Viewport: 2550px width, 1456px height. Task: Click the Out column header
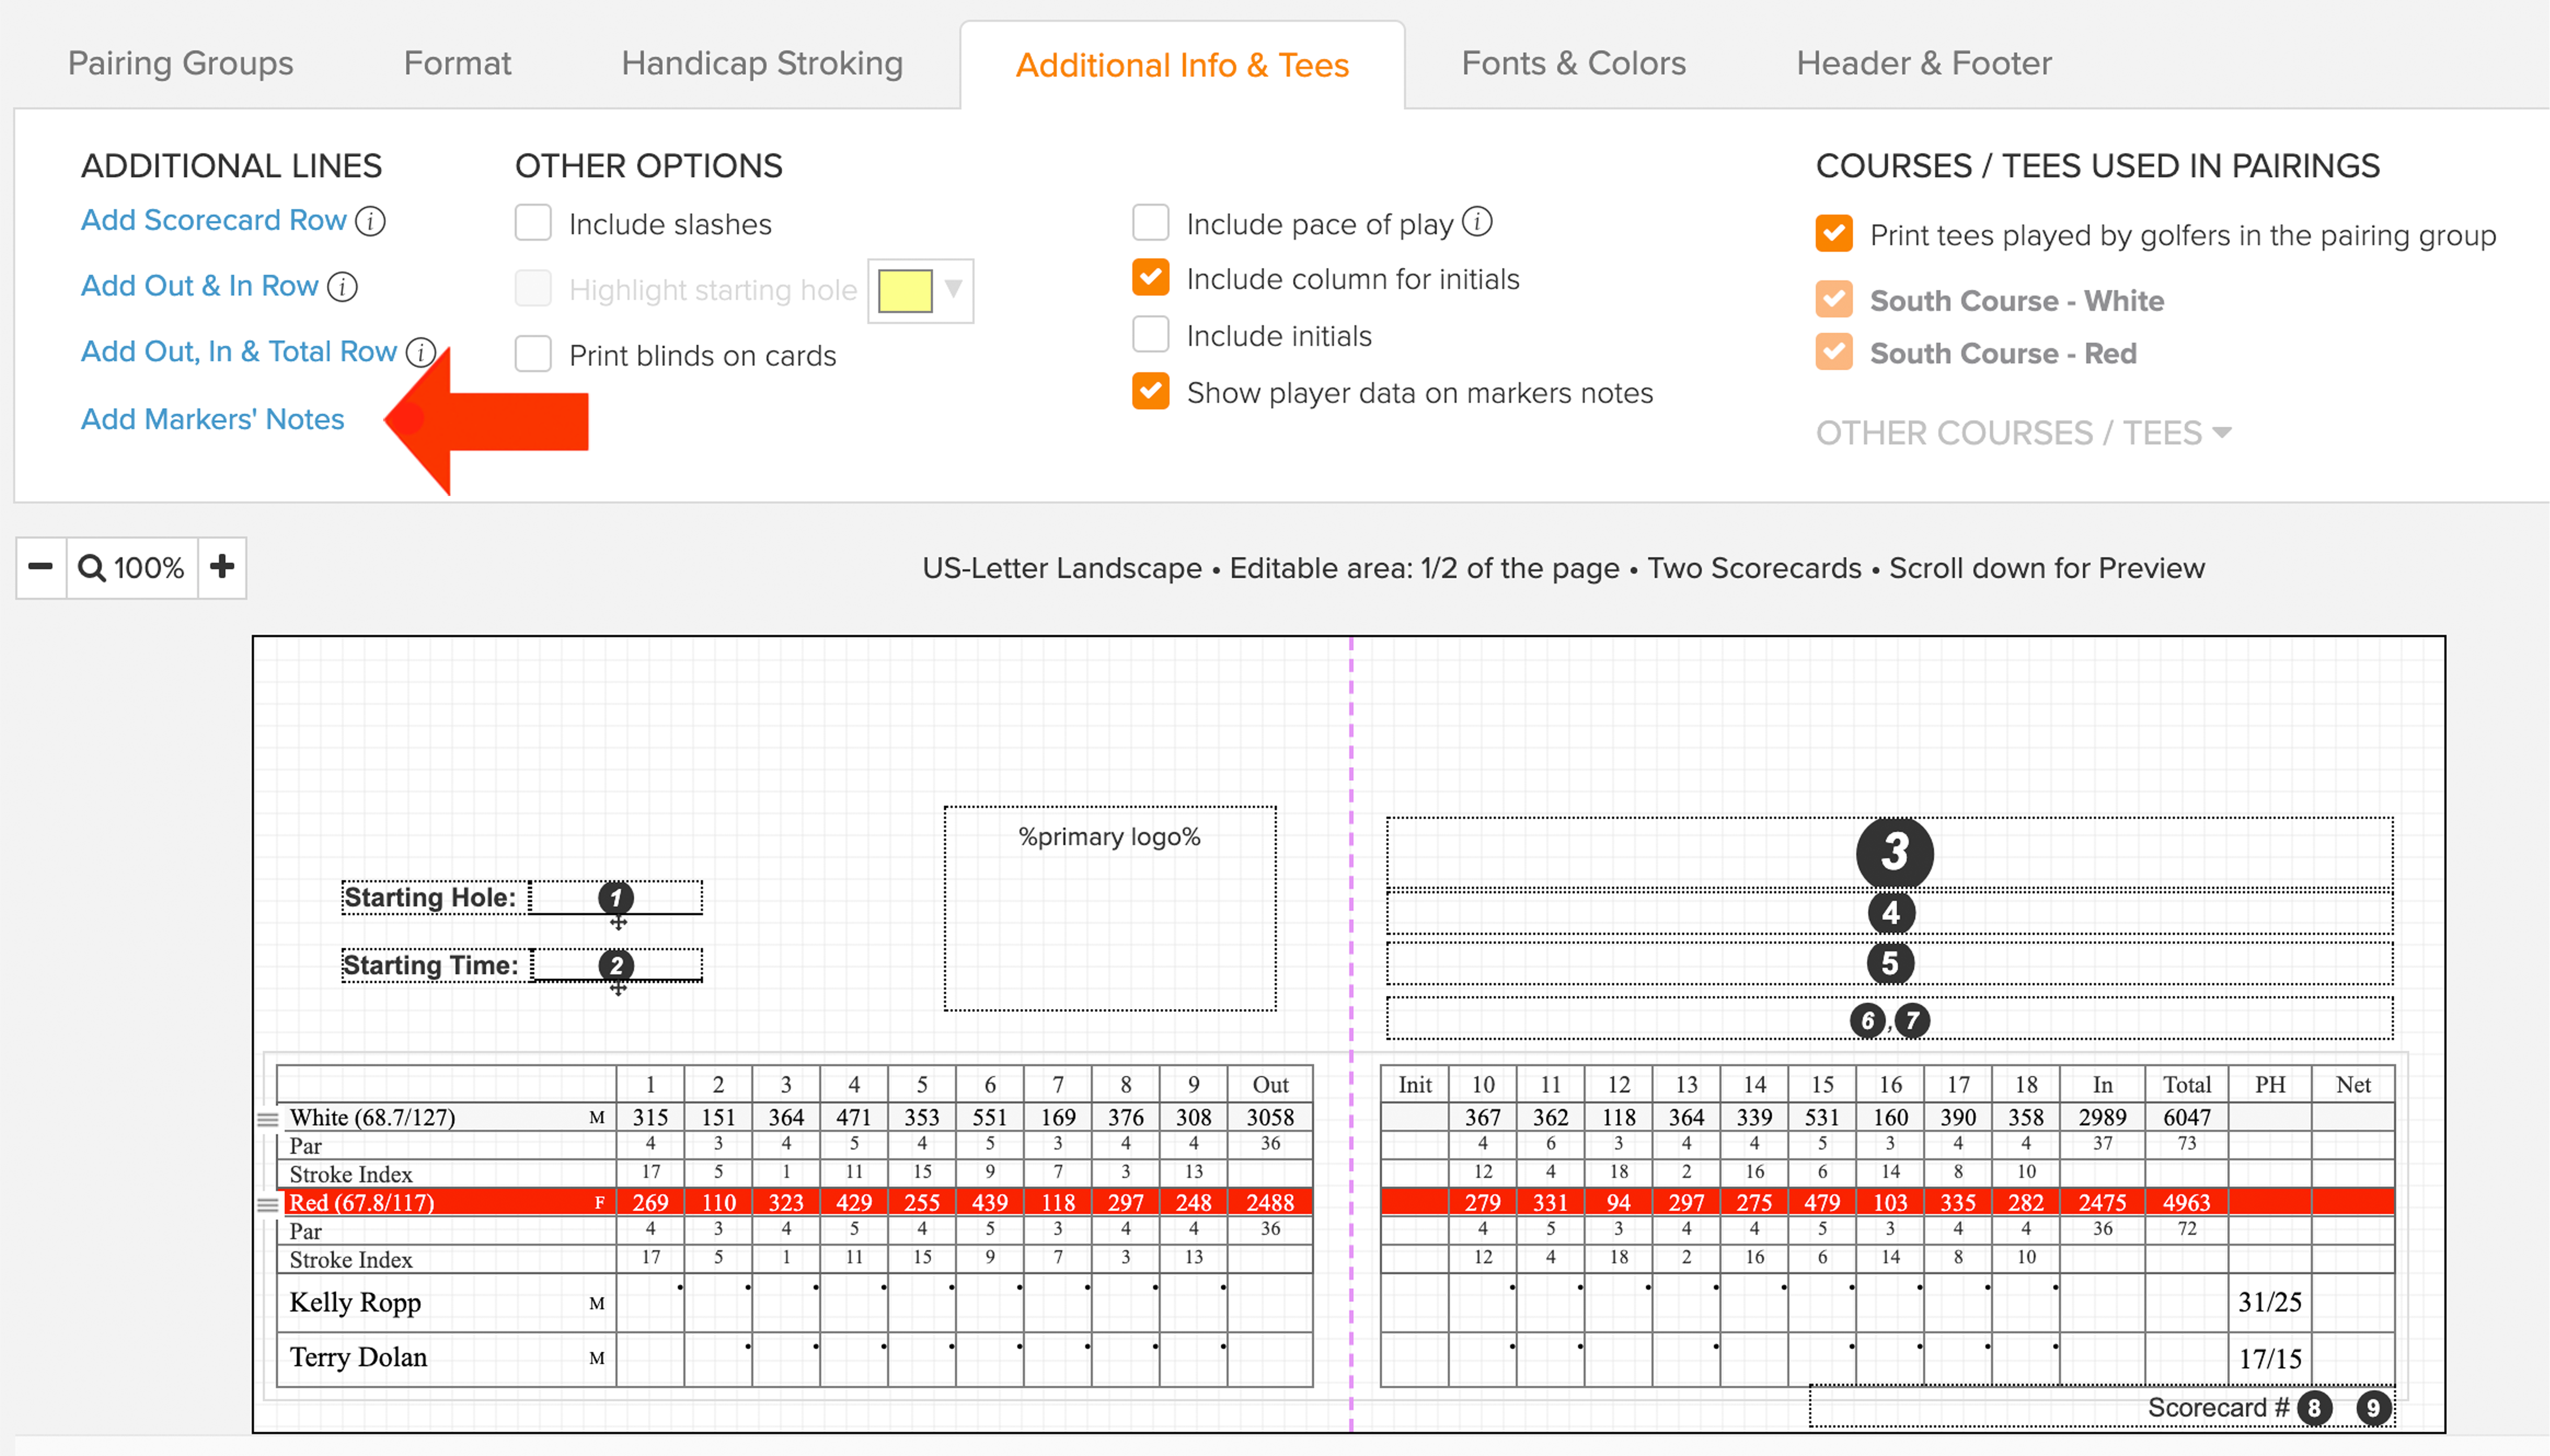[1271, 1085]
